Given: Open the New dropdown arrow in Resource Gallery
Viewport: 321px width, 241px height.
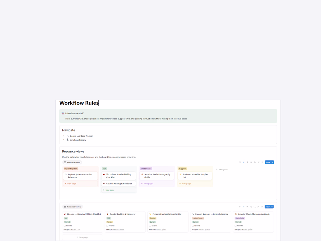Looking at the screenshot, I should point(272,207).
